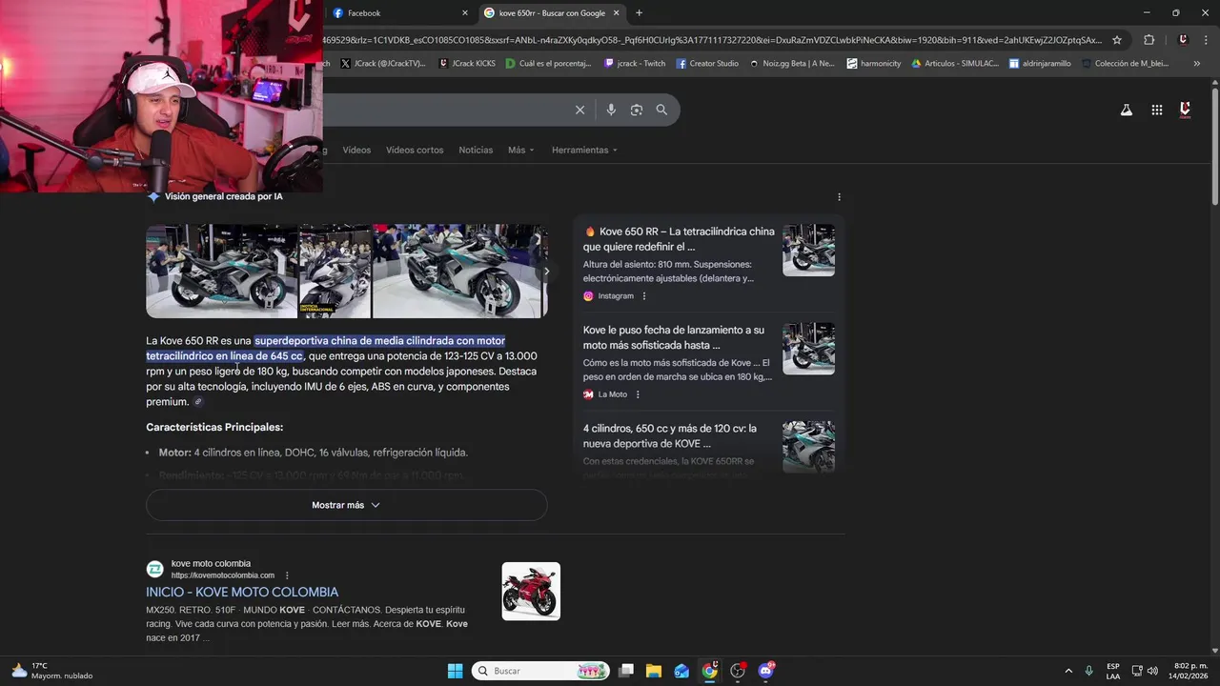Open first Kove 650 RR carousel image
The image size is (1220, 686).
click(x=222, y=272)
